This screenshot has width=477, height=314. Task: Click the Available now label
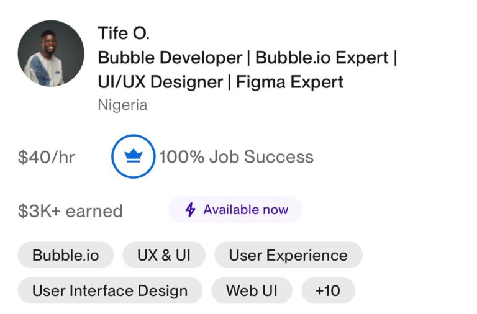(246, 209)
